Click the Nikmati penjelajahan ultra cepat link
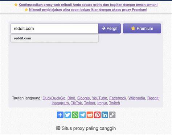 (88, 10)
